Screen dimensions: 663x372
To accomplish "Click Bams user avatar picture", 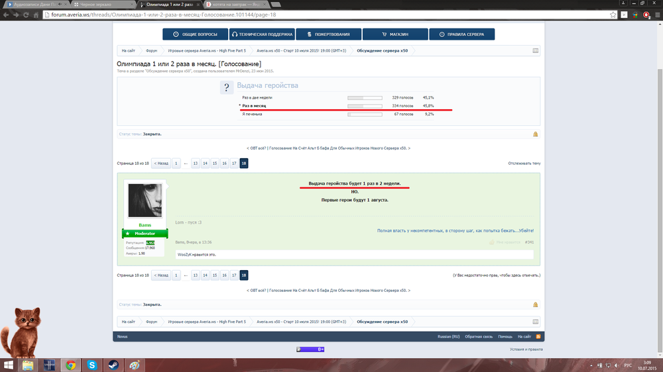I will coord(145,201).
